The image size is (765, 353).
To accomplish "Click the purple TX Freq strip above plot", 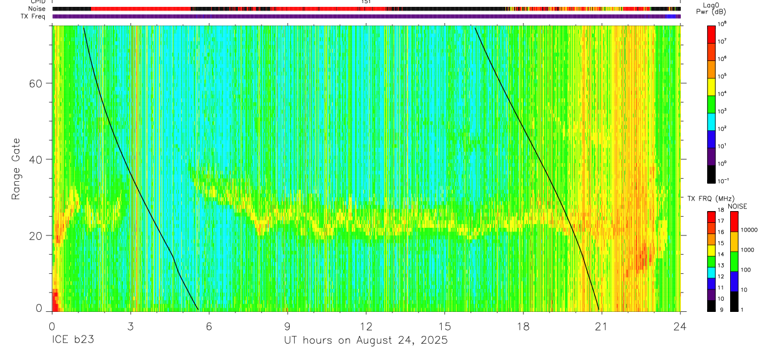I will 366,17.
